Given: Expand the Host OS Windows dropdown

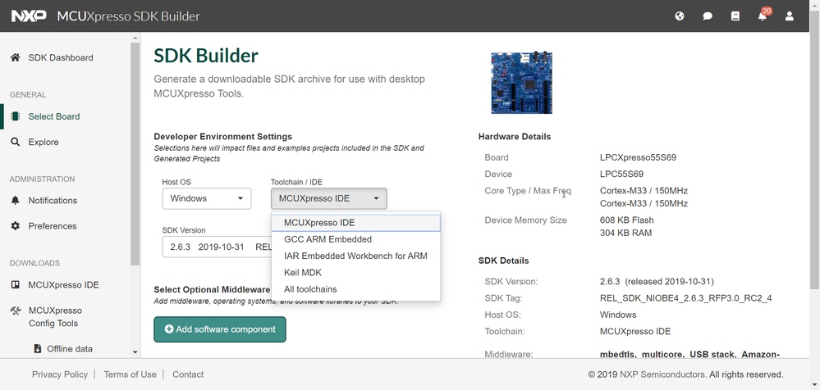Looking at the screenshot, I should pyautogui.click(x=206, y=198).
